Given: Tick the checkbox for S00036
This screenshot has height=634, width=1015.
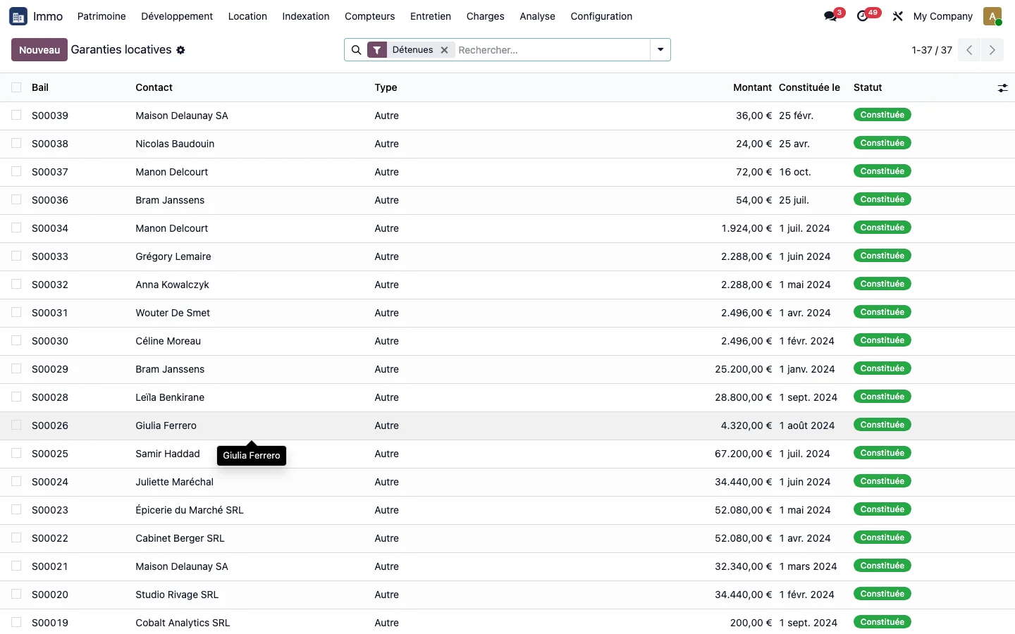Looking at the screenshot, I should (16, 199).
